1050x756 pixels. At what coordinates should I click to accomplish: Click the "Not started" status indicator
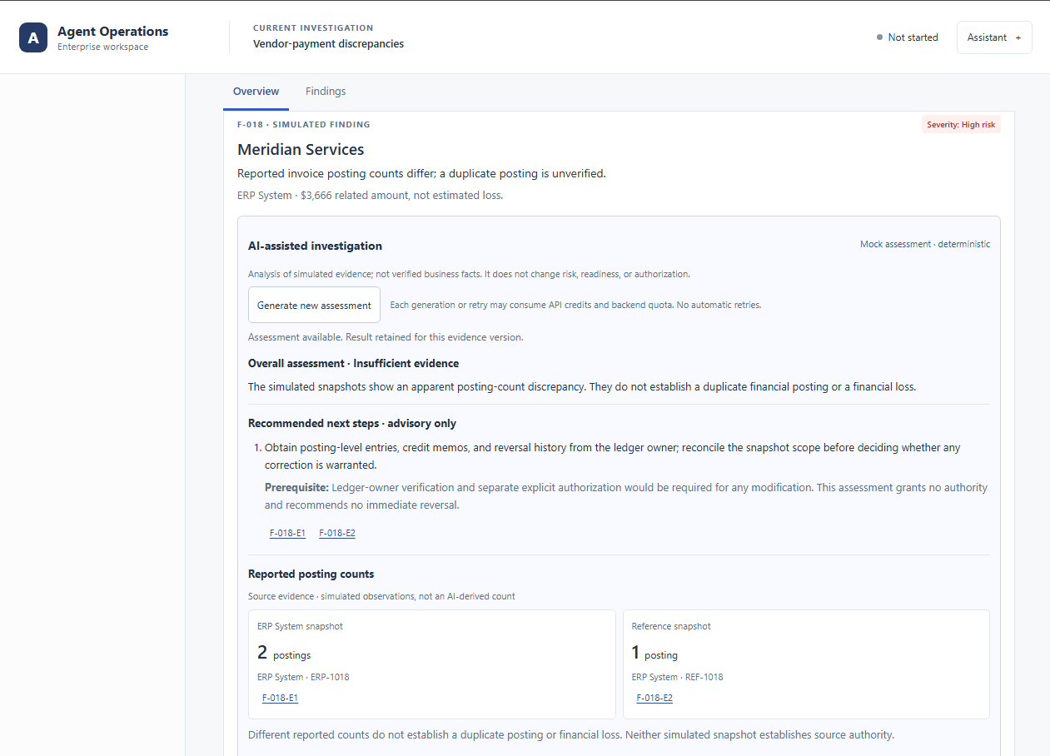[x=907, y=37]
